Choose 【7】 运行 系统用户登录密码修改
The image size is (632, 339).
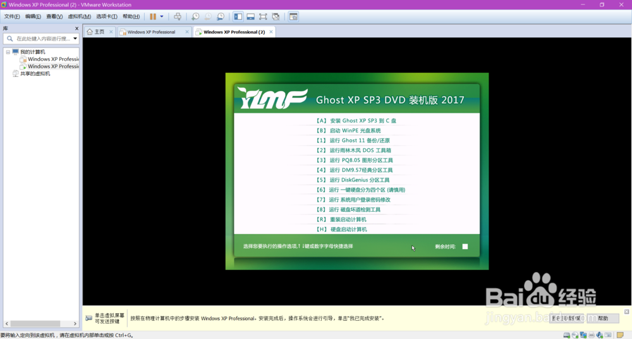click(x=353, y=200)
